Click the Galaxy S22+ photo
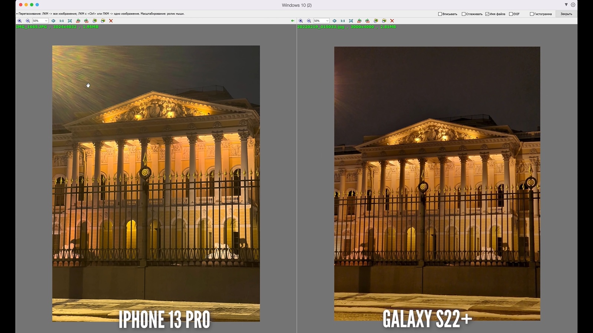 (x=437, y=184)
